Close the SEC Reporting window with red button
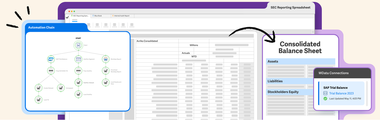The width and height of the screenshot is (380, 128). [x=69, y=11]
